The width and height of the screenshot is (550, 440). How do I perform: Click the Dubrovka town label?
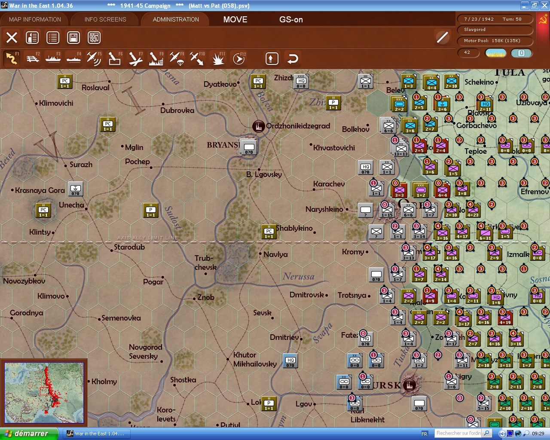pos(177,110)
